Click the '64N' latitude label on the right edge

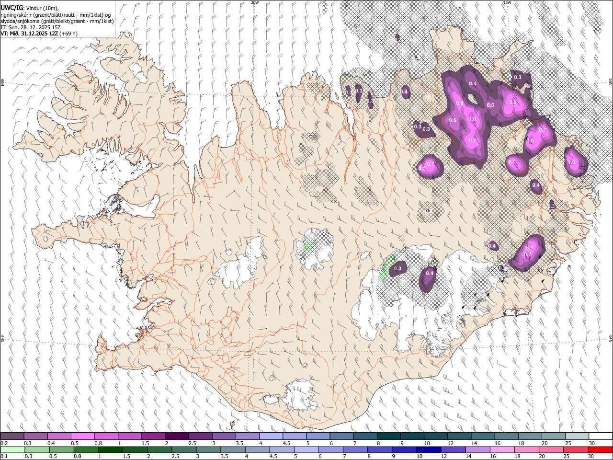611,338
